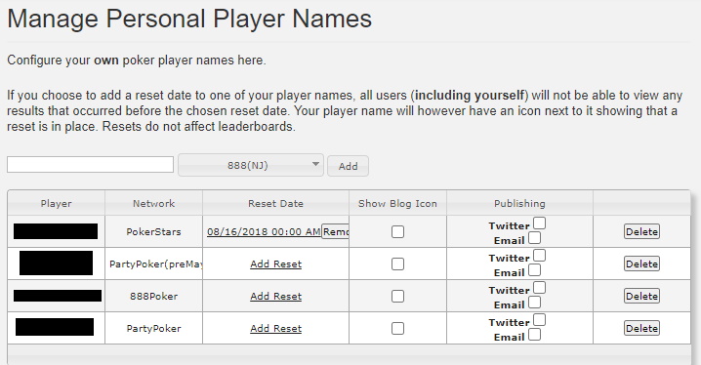This screenshot has height=365, width=701.
Task: Enable Twitter publishing for last PartyPoker row
Action: 539,320
